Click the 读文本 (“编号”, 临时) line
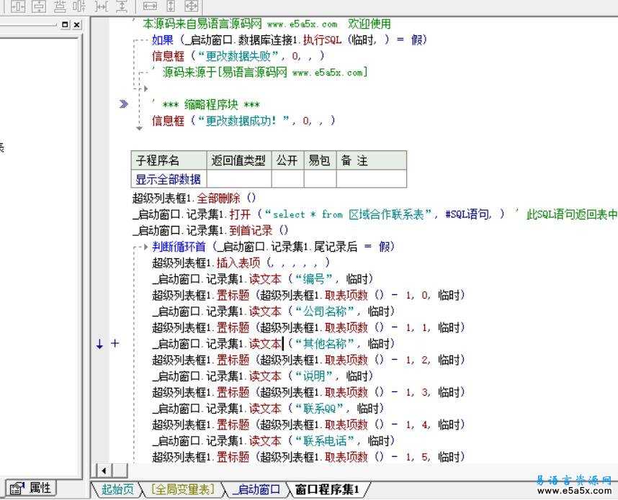This screenshot has height=500, width=618. [262, 278]
